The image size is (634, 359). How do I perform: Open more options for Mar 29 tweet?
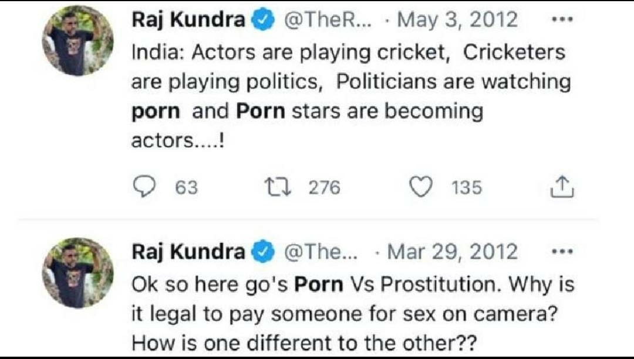[562, 251]
